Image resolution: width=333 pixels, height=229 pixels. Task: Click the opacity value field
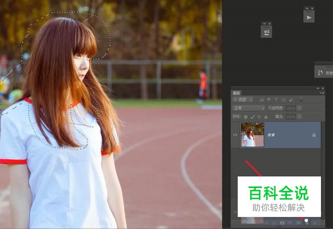click(291, 108)
